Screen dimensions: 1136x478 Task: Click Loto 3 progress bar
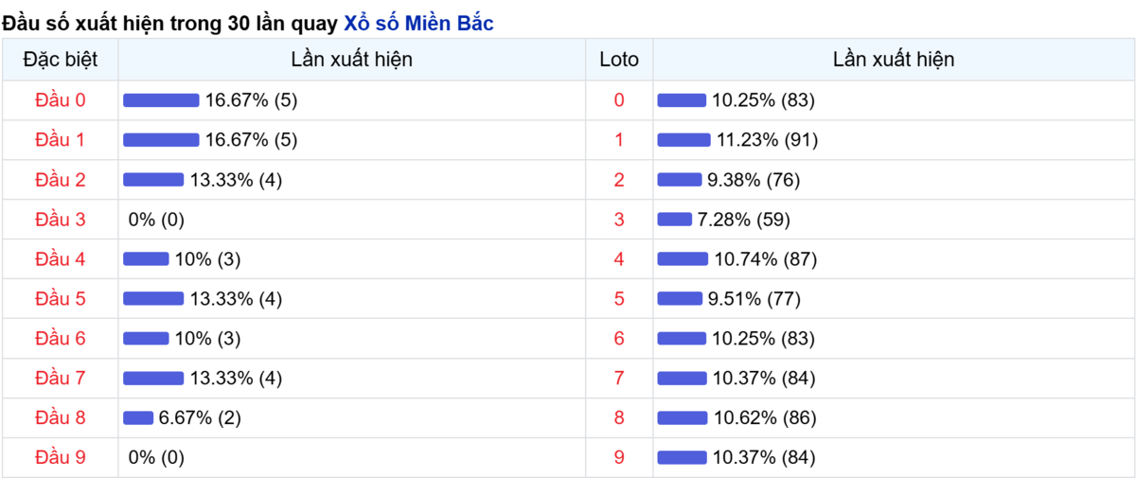675,220
